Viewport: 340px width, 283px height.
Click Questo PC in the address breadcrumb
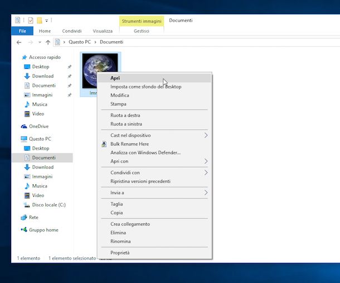click(80, 42)
